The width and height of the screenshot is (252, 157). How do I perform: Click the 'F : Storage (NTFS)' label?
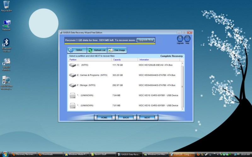click(x=86, y=85)
